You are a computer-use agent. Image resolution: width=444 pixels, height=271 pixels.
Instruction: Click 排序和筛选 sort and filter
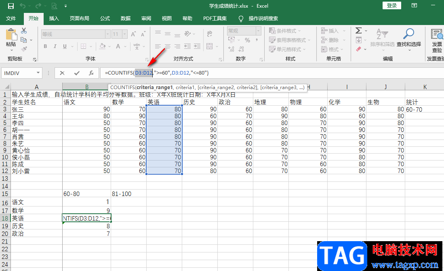pyautogui.click(x=382, y=39)
